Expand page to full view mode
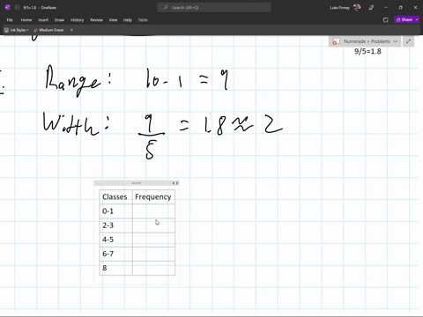Viewport: 423px width, 317px height. coord(408,41)
